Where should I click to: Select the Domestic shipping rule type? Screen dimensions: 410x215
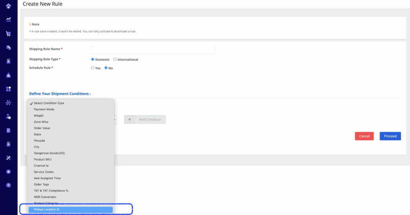click(93, 60)
